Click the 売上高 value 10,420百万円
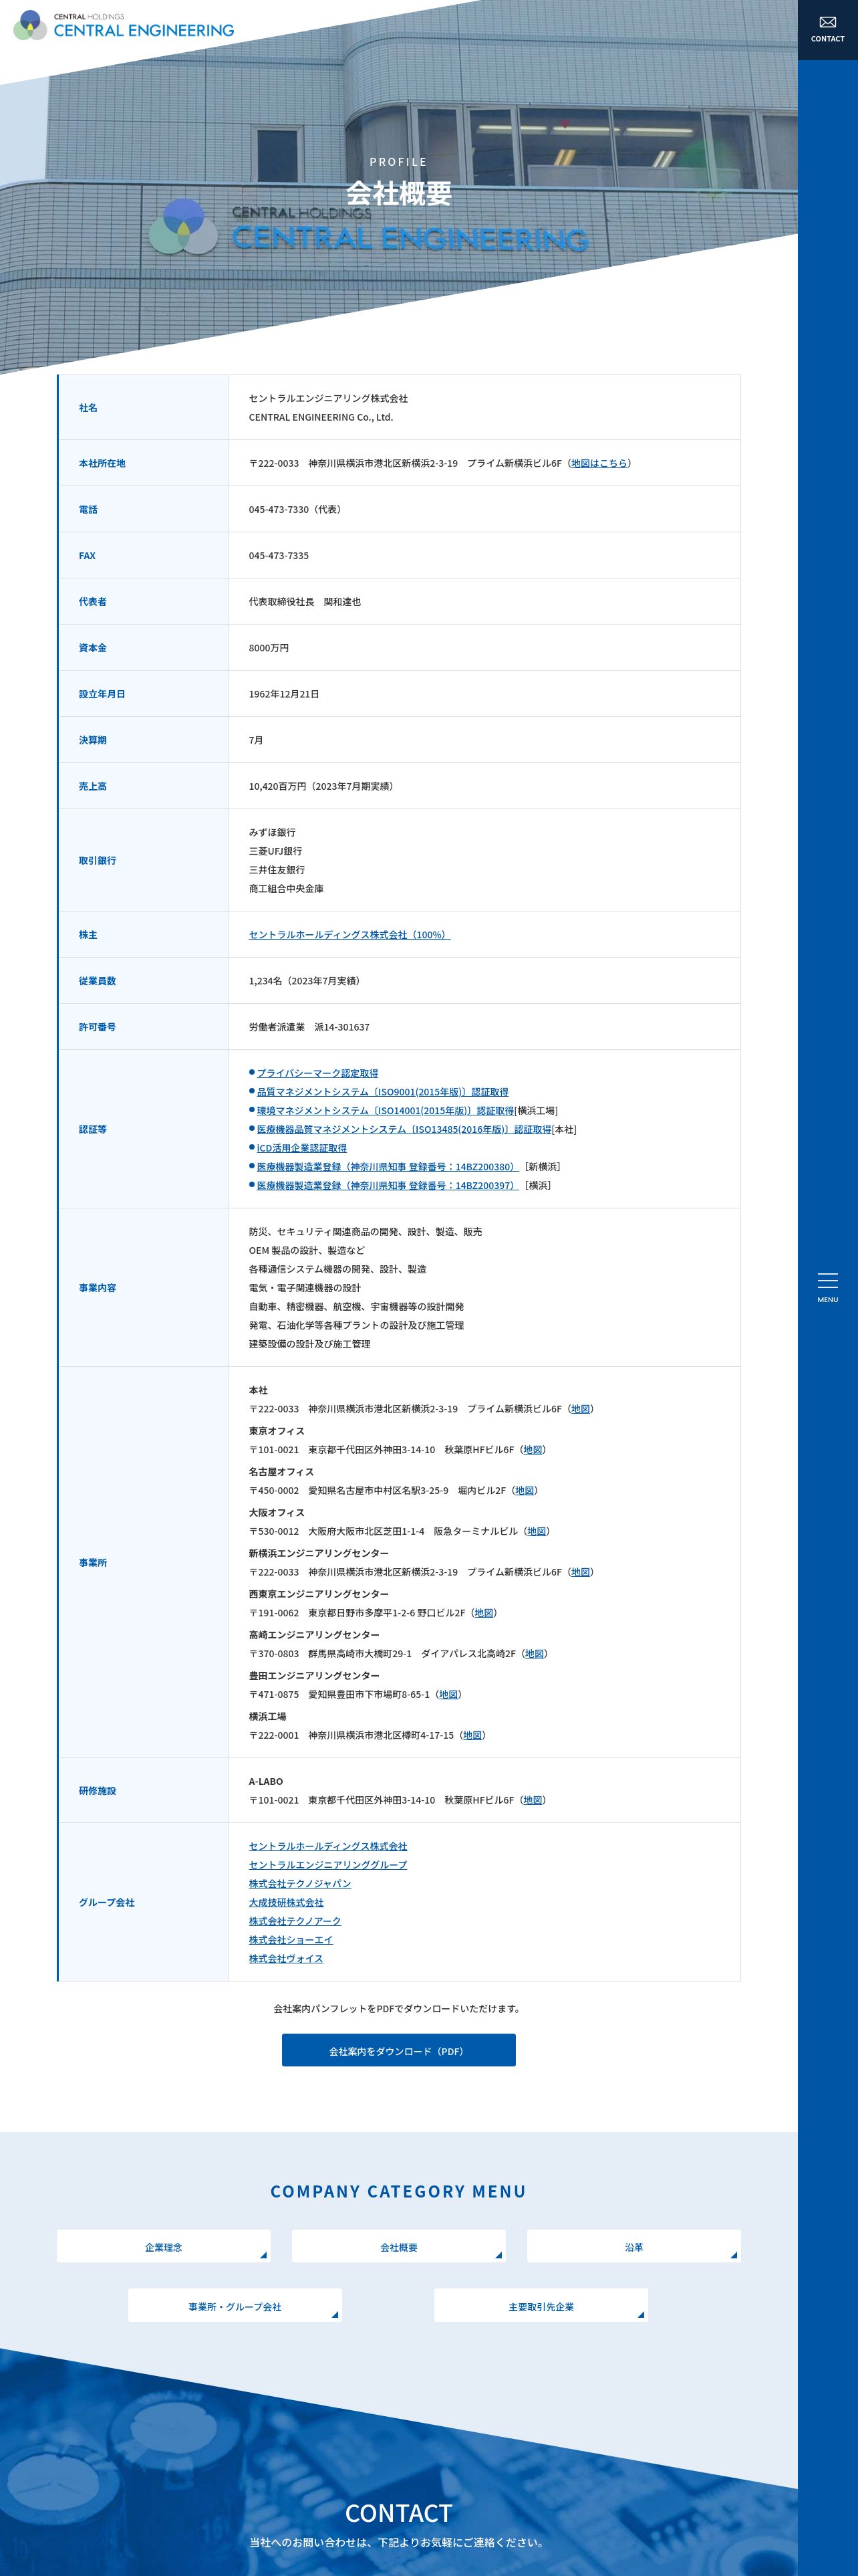 click(x=278, y=786)
